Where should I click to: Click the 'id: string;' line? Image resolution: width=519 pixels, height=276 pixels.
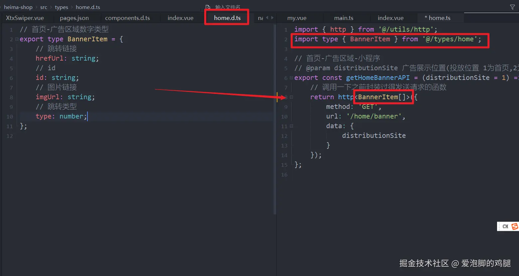coord(57,78)
